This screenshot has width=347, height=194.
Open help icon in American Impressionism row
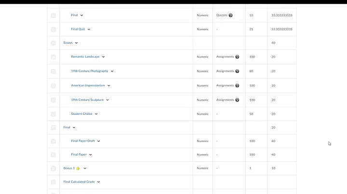pyautogui.click(x=237, y=85)
